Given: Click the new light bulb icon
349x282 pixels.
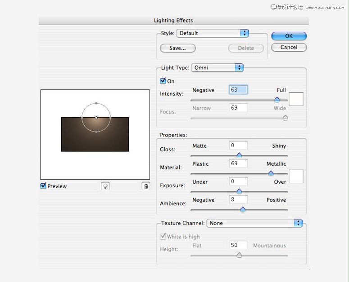Looking at the screenshot, I should [105, 186].
